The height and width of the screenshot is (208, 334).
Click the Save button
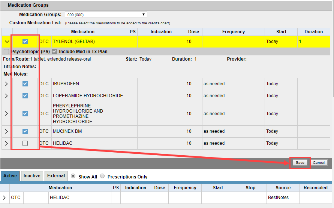[300, 163]
